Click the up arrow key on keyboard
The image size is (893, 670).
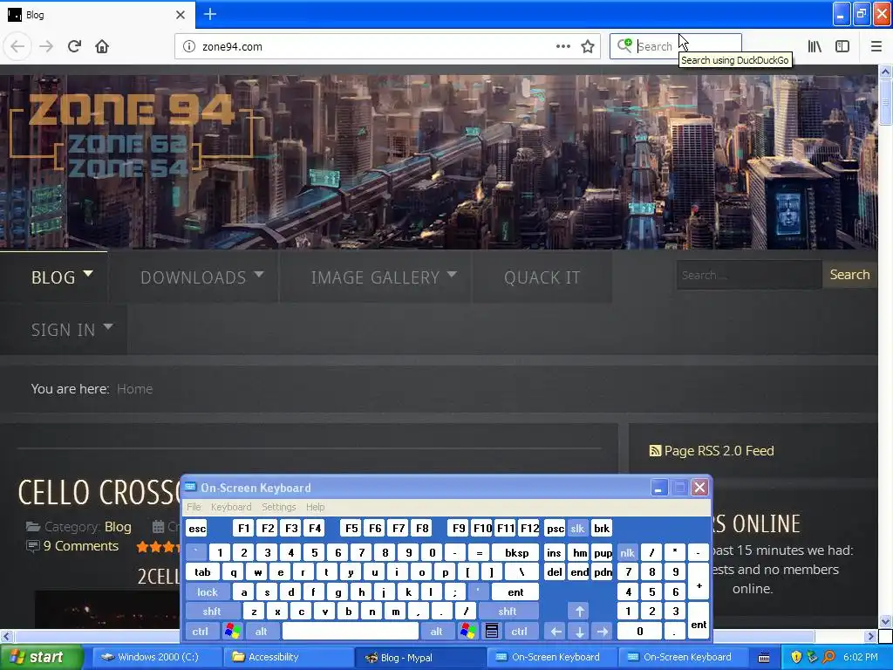point(579,612)
